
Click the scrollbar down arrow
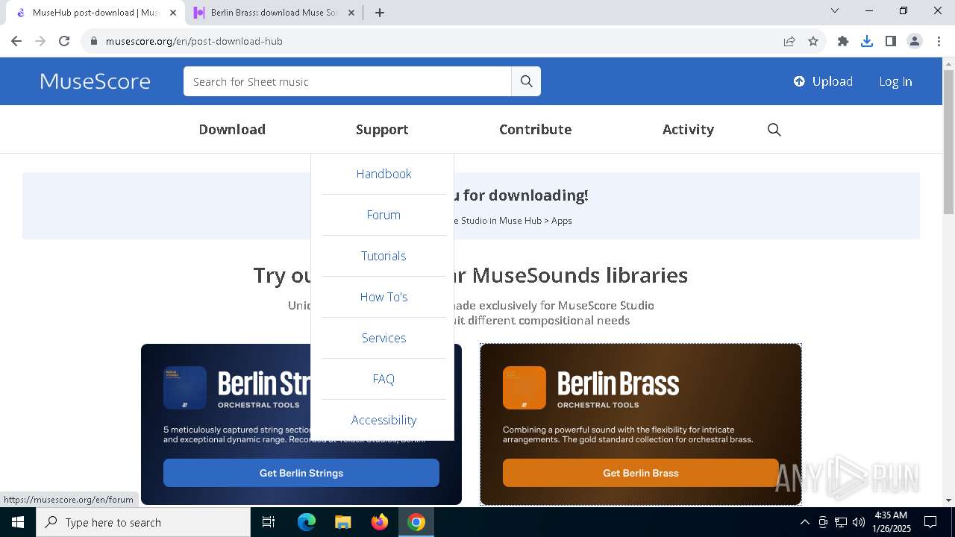pyautogui.click(x=948, y=500)
